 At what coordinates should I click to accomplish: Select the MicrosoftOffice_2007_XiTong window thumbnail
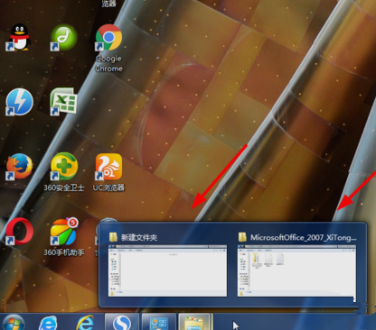(x=296, y=270)
